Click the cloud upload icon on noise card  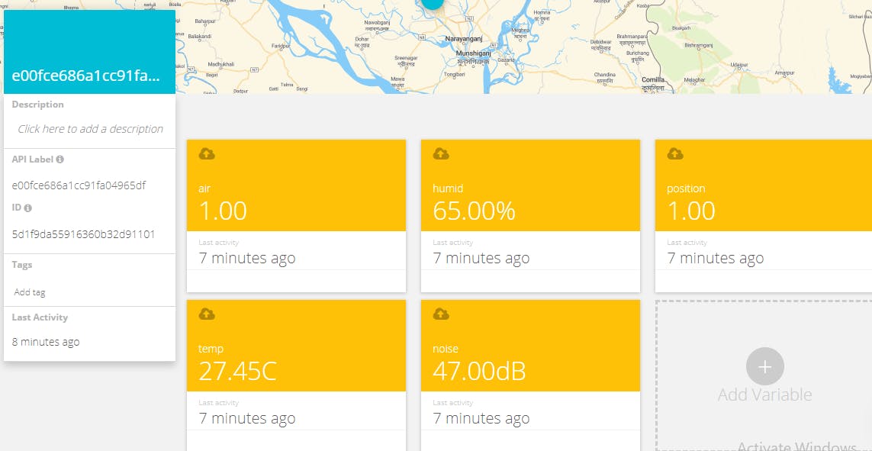click(441, 314)
